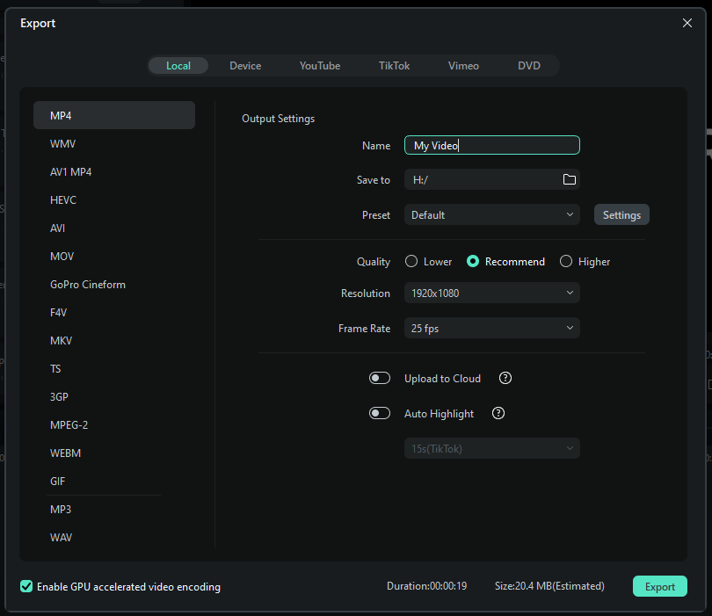This screenshot has width=712, height=616.
Task: Uncheck Enable GPU accelerated video encoding
Action: (26, 586)
